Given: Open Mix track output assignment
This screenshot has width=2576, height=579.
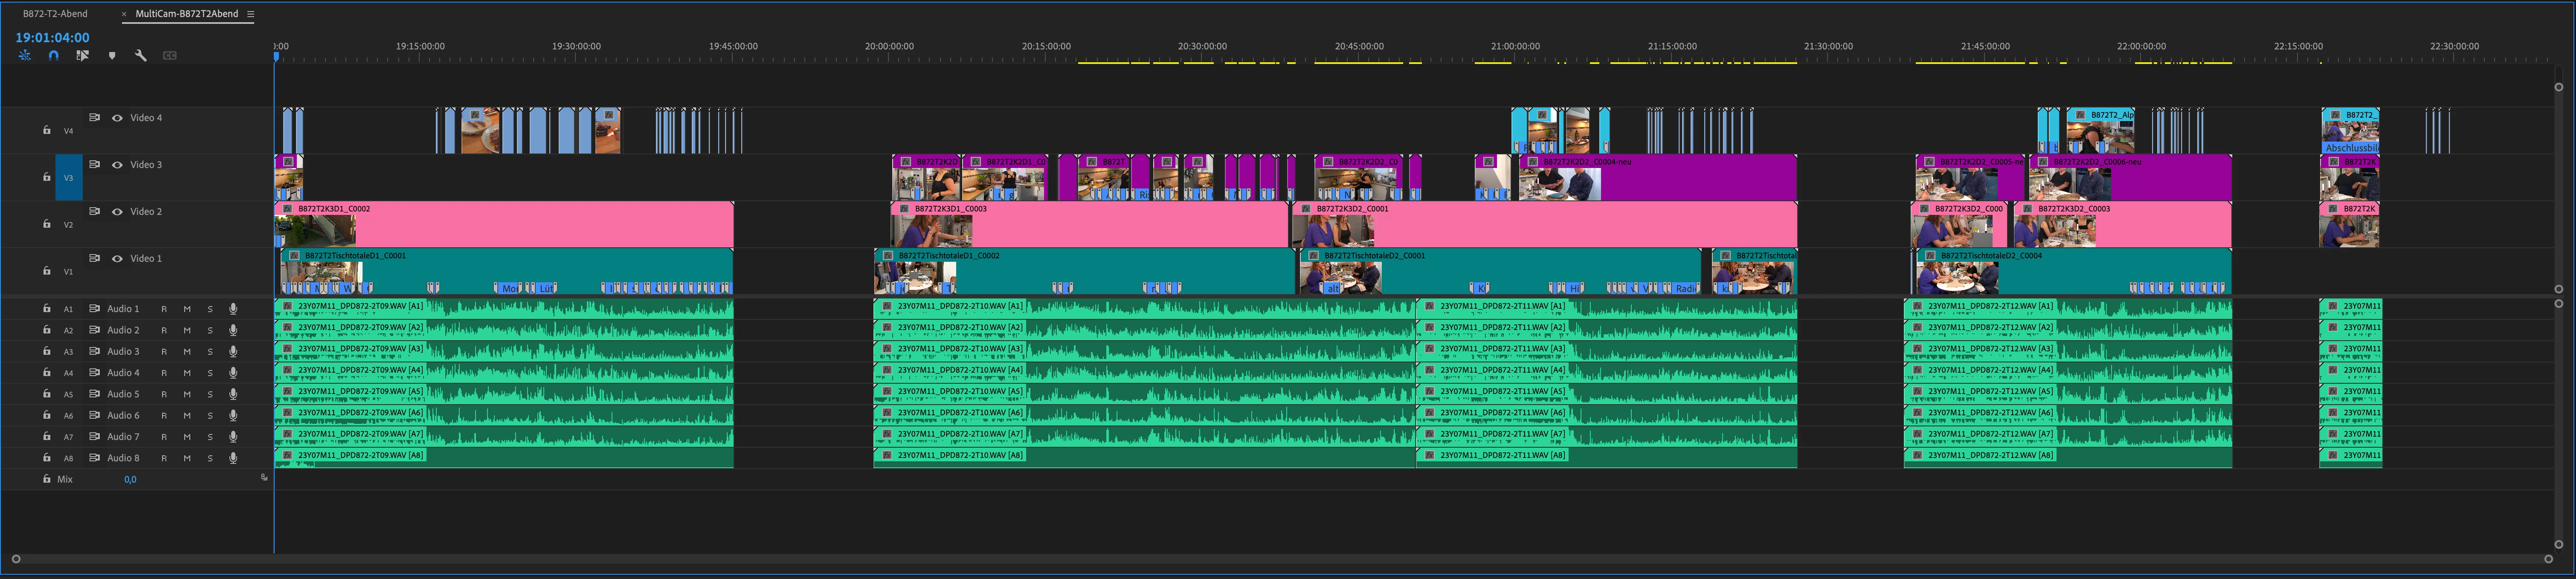Looking at the screenshot, I should click(264, 478).
